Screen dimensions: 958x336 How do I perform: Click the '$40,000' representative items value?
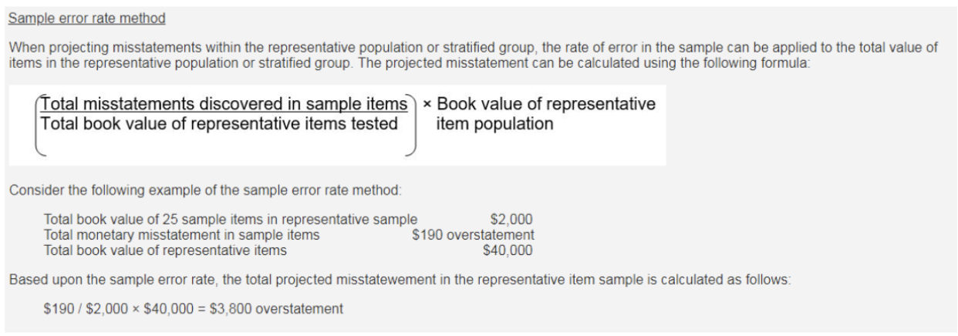[508, 250]
